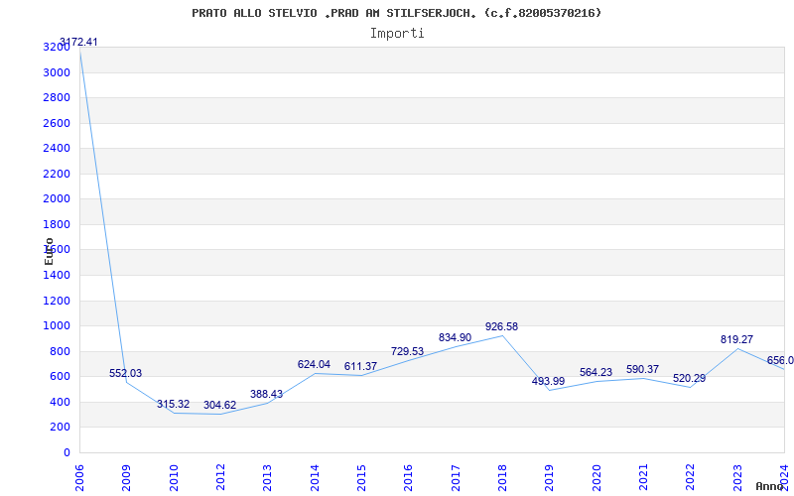Click the 564.23 data label
794x496 pixels.
pos(596,373)
